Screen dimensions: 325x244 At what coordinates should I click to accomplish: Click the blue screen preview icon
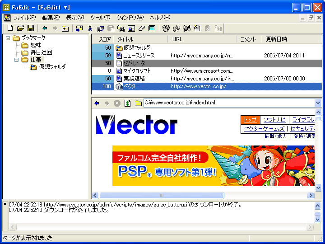coord(152,28)
